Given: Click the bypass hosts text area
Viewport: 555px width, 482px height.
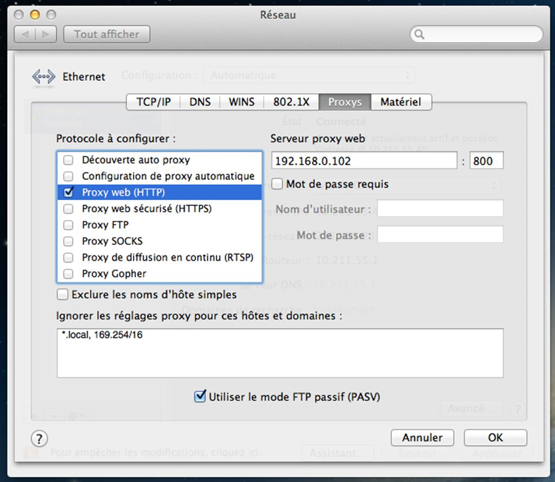Looking at the screenshot, I should coord(280,353).
